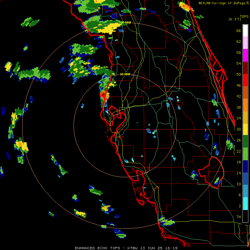Click the 18:19 timestamp in the caption
Screen dimensions: 250x250
click(x=171, y=248)
